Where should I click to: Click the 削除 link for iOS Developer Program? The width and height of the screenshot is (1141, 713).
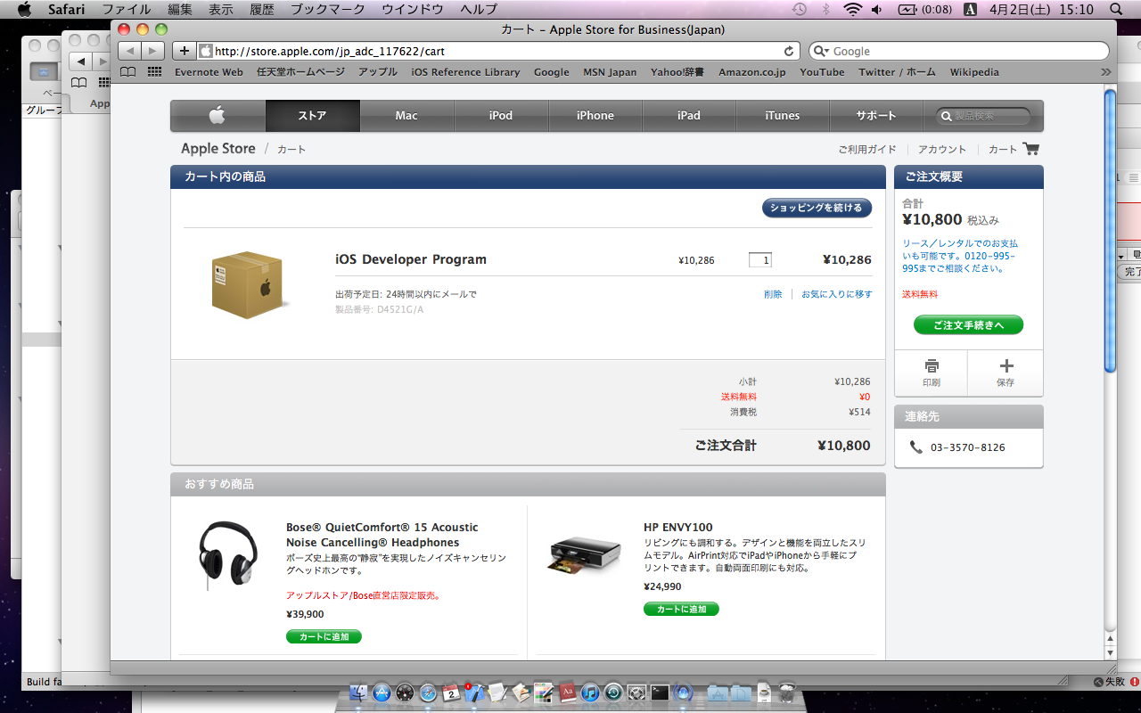pos(773,294)
